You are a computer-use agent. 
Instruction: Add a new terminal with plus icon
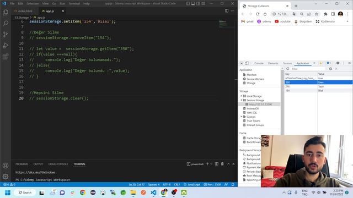click(207, 164)
